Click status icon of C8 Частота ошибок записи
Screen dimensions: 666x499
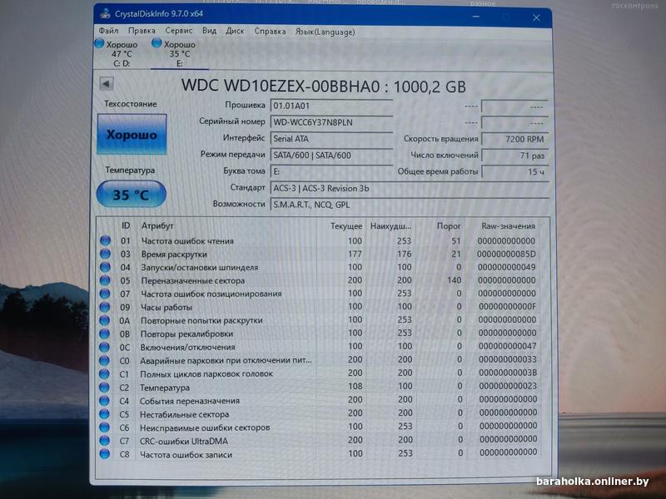pyautogui.click(x=105, y=454)
